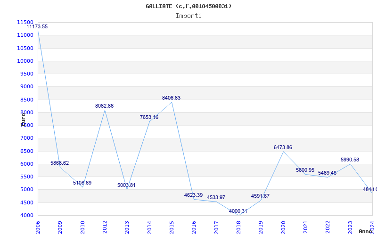Click the 4000 y-axis tick label

[x=26, y=216]
